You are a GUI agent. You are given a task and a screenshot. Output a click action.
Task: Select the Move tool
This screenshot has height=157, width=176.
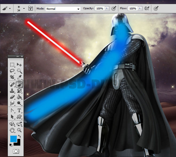point(19,65)
